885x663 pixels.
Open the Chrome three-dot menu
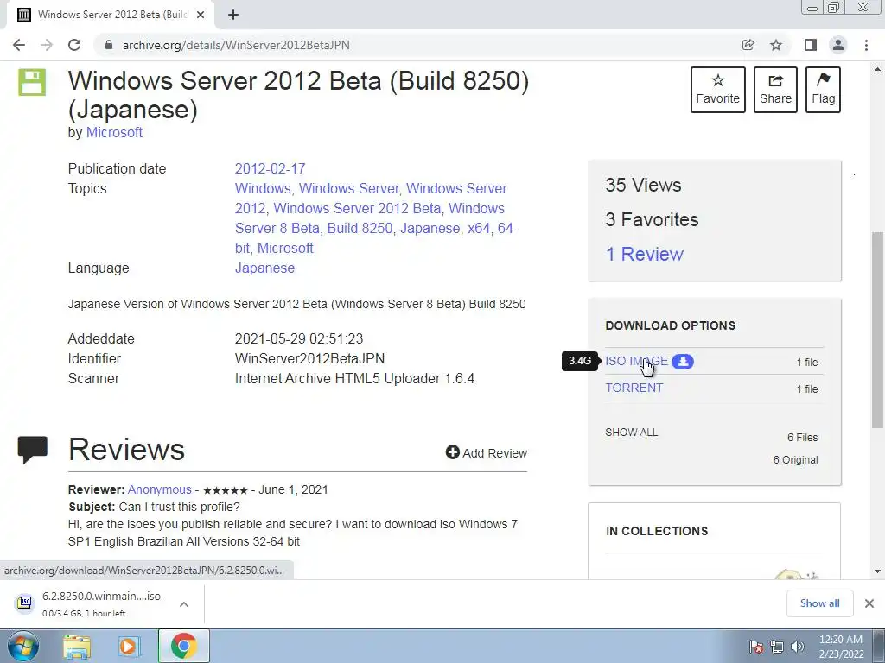click(866, 45)
